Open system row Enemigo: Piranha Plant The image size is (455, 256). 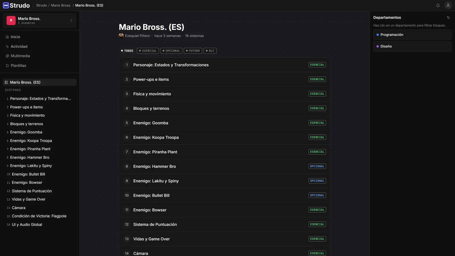coord(224,152)
